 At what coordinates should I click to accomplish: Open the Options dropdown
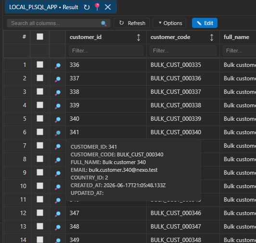coord(169,23)
